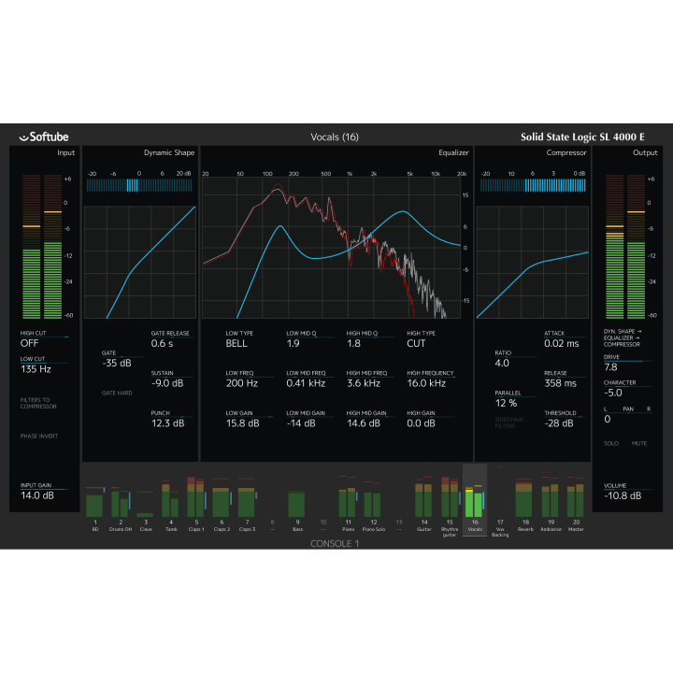Adjust High Frequency 16.0 kHz
This screenshot has height=673, width=673.
(431, 379)
